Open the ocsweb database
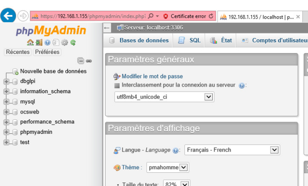 click(30, 112)
